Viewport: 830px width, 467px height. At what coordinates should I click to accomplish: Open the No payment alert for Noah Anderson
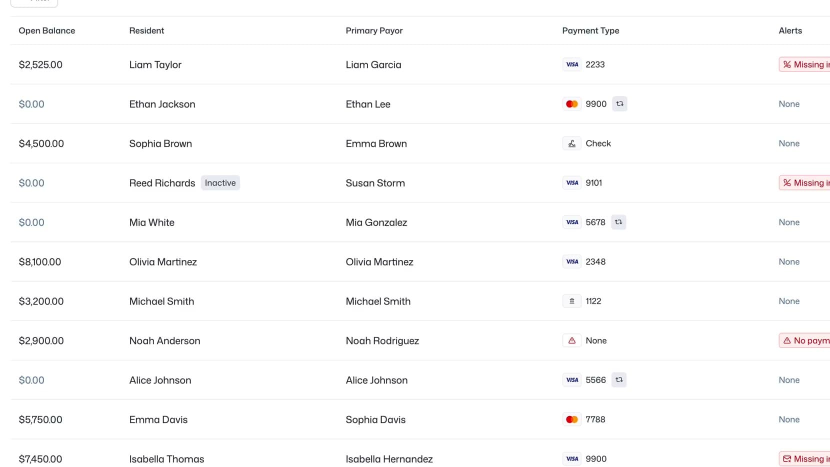804,340
